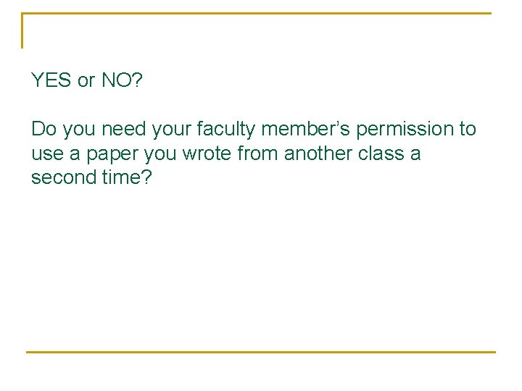Click the word "second" on the last line
The width and height of the screenshot is (522, 391).
[62, 178]
